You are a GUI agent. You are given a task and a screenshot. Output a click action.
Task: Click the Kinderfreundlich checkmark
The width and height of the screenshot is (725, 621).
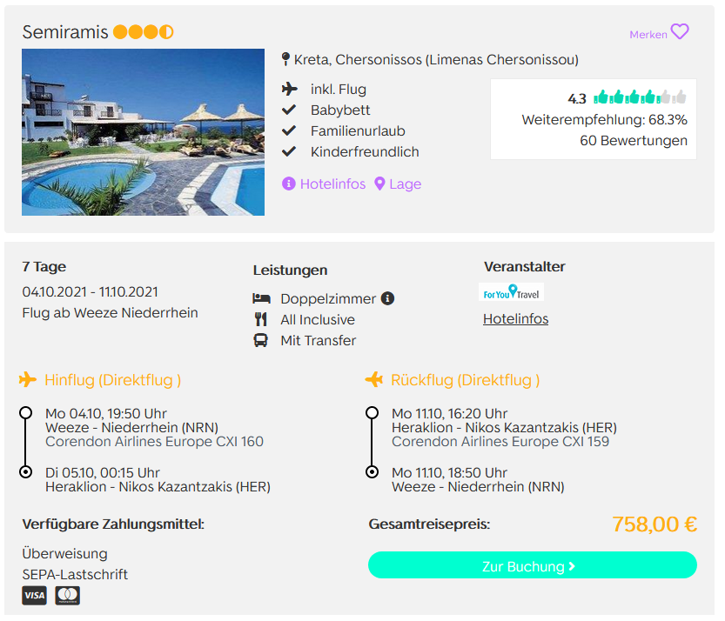point(289,151)
